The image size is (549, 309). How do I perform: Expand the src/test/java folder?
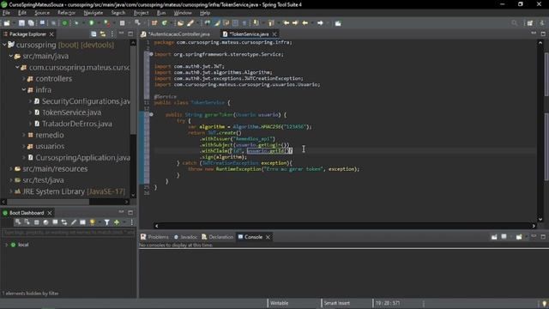[11, 179]
